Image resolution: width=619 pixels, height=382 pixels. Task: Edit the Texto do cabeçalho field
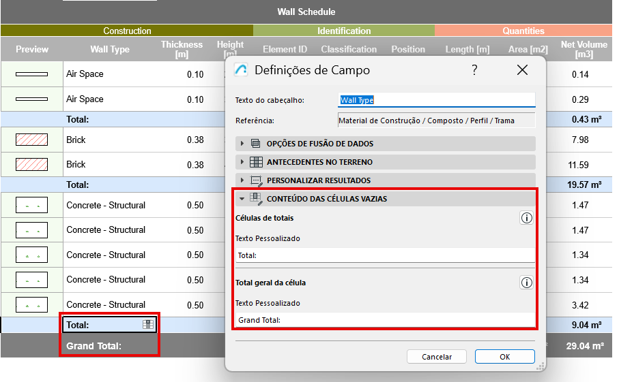(437, 100)
